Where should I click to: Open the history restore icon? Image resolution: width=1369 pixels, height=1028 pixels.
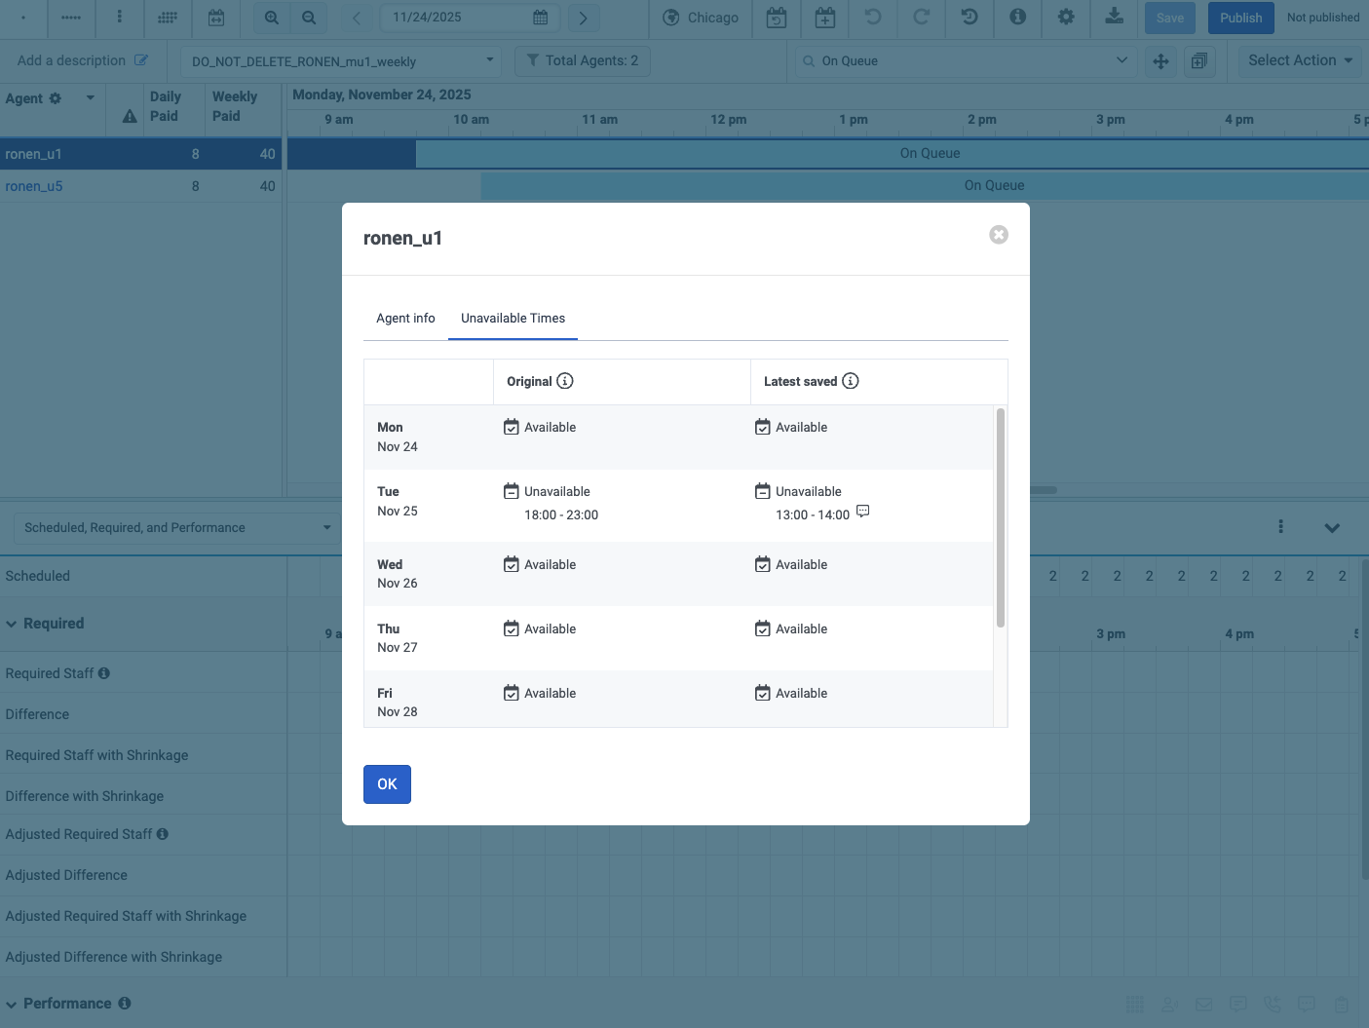point(970,17)
